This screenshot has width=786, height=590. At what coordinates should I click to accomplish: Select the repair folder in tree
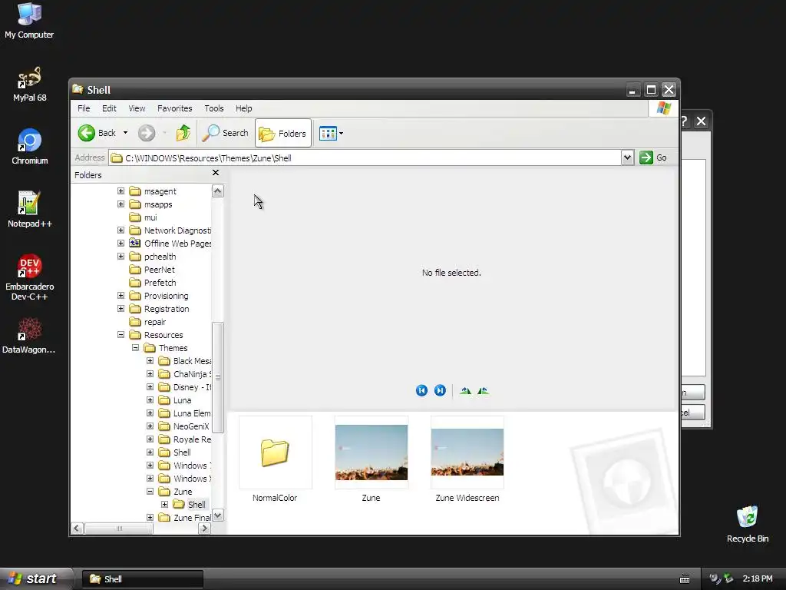[x=147, y=322]
